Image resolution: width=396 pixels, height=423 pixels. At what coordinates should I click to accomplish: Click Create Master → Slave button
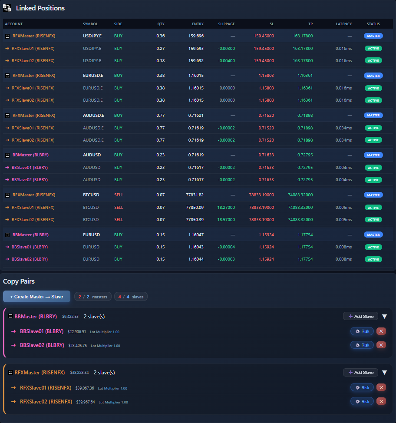pos(36,297)
